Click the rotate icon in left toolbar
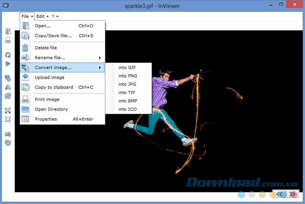 coord(8,55)
